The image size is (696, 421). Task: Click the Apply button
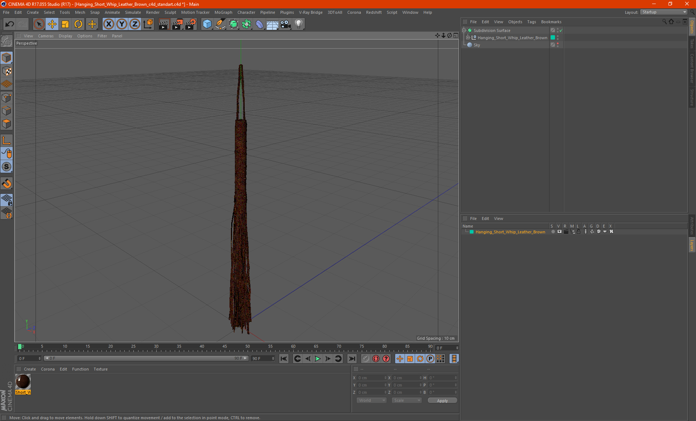(442, 400)
